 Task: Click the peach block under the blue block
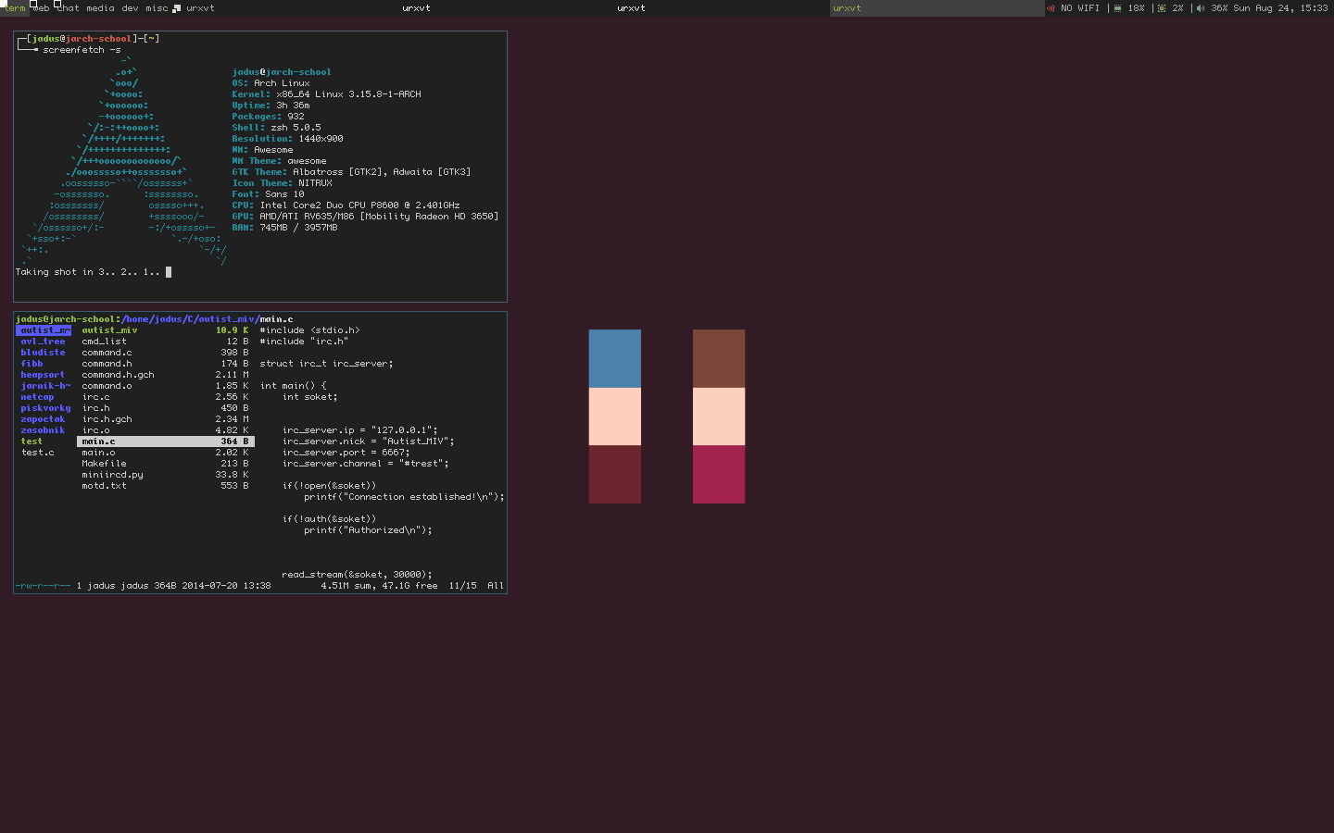tap(615, 416)
